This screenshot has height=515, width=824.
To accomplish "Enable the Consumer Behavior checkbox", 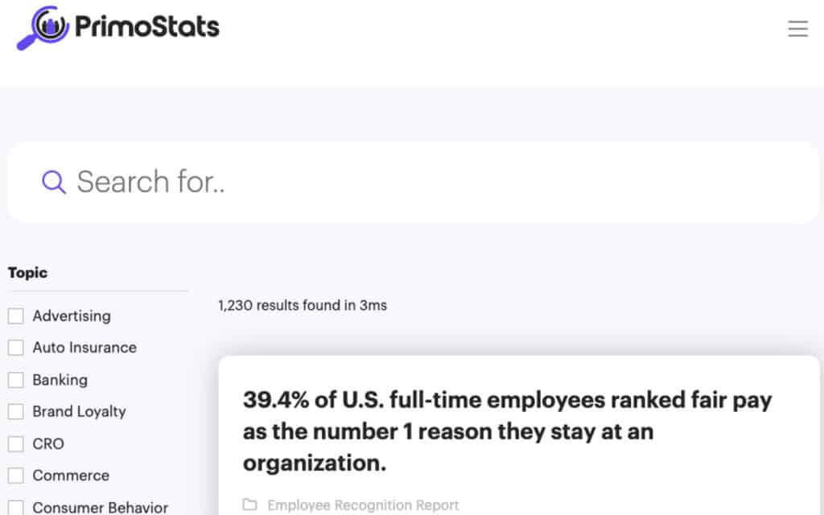I will click(x=16, y=508).
